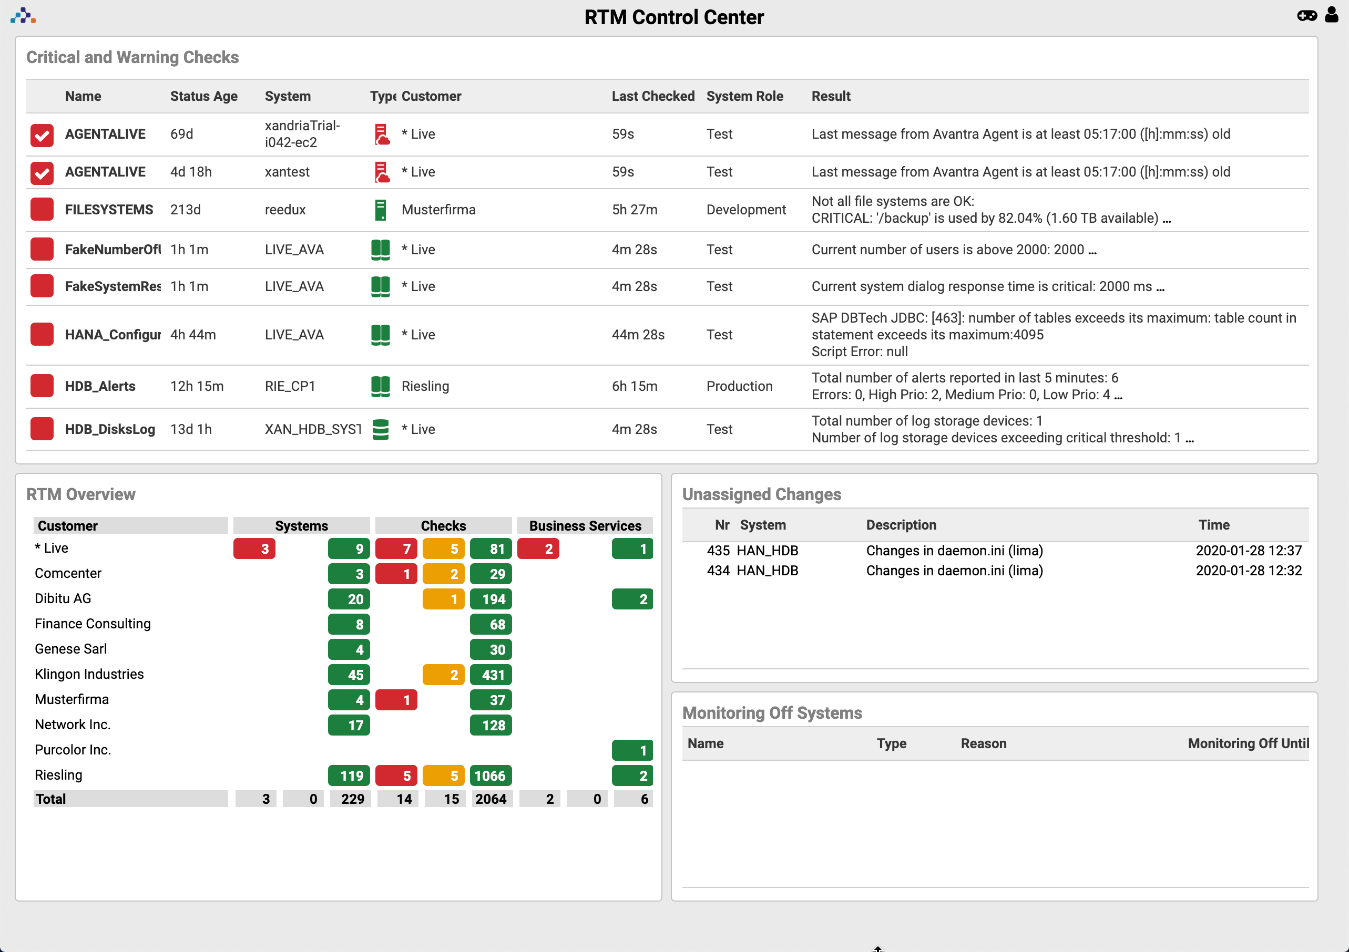
Task: Click the RIE_CP1 system type icon
Action: coord(380,387)
